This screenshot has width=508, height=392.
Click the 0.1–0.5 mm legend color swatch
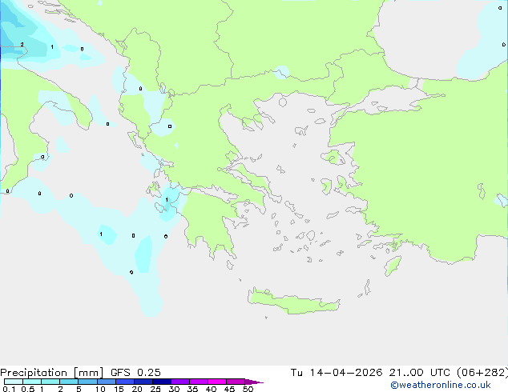tap(14, 382)
